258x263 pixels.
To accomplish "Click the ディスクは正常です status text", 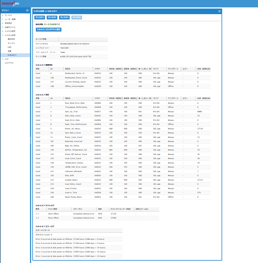I will pyautogui.click(x=52, y=24).
